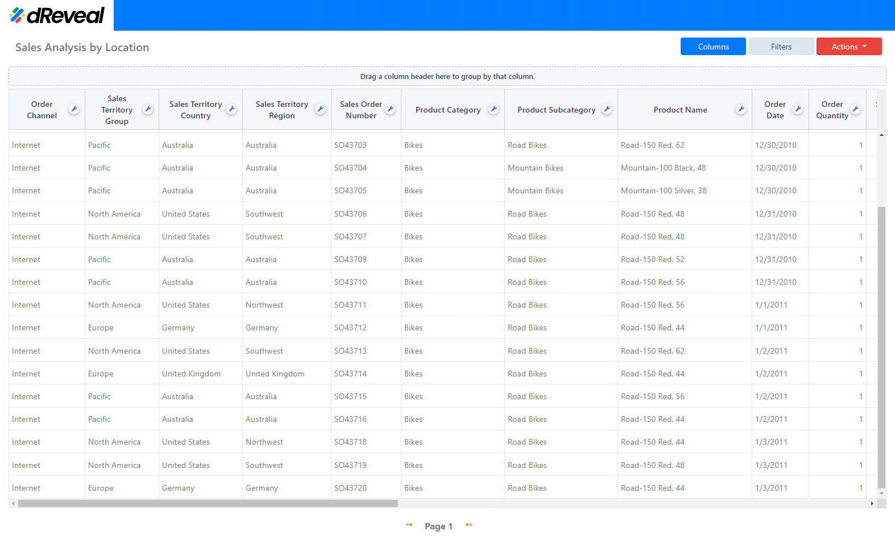
Task: Click the Sales Order Number wrench icon
Action: (390, 109)
